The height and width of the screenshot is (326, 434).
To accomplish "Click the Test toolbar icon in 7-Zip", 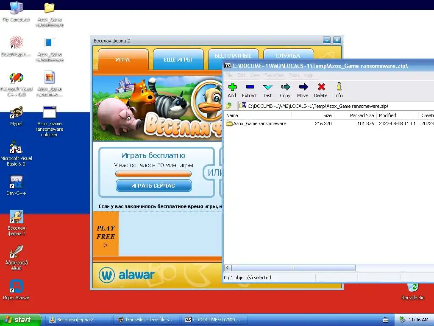I will click(x=267, y=90).
